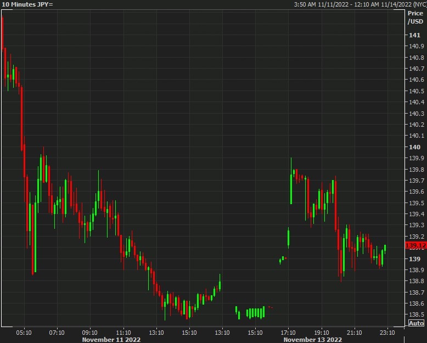The width and height of the screenshot is (427, 343).
Task: Click the 140.6 price axis label
Action: 417,80
